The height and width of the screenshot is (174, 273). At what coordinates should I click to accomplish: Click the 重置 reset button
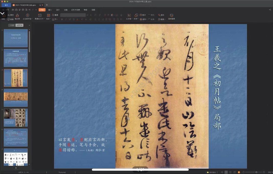[x=55, y=15]
